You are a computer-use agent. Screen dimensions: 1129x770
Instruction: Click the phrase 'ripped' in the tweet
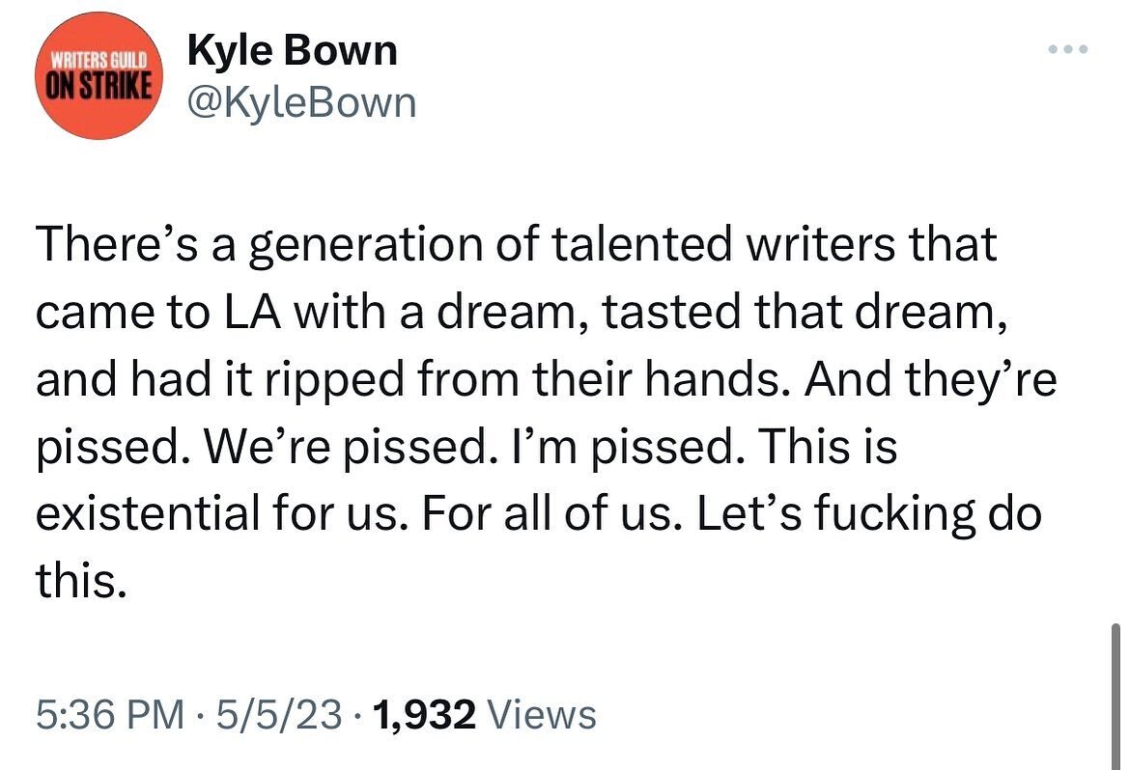tap(334, 380)
